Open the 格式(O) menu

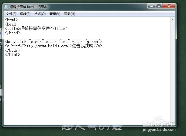pos(40,14)
